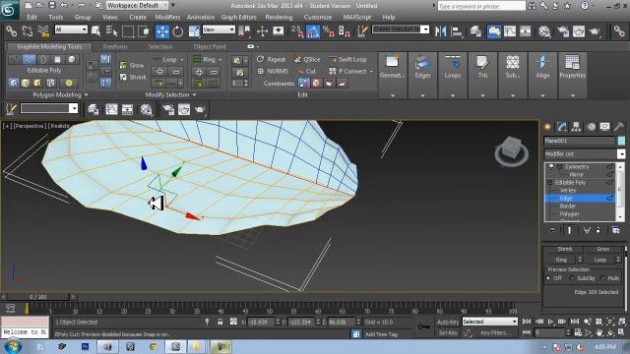630x354 pixels.
Task: Click the Pin Stack icon under modifier list
Action: coord(552,230)
